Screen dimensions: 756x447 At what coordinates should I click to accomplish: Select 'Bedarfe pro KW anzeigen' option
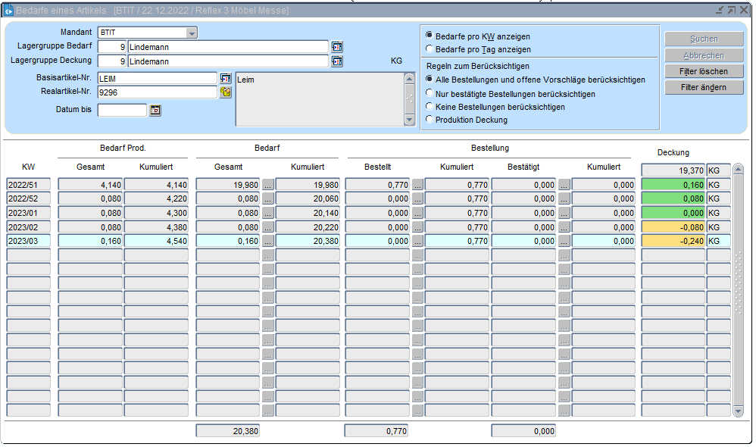click(430, 36)
